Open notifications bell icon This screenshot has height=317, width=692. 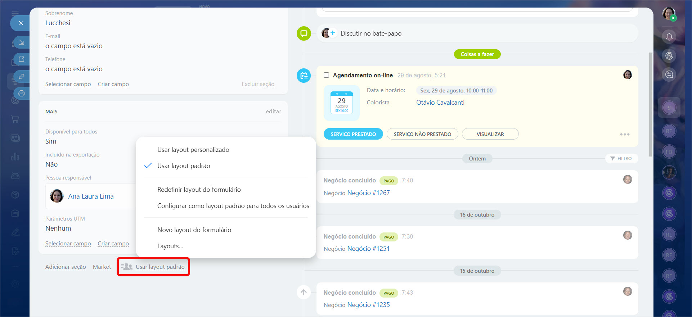click(x=669, y=37)
